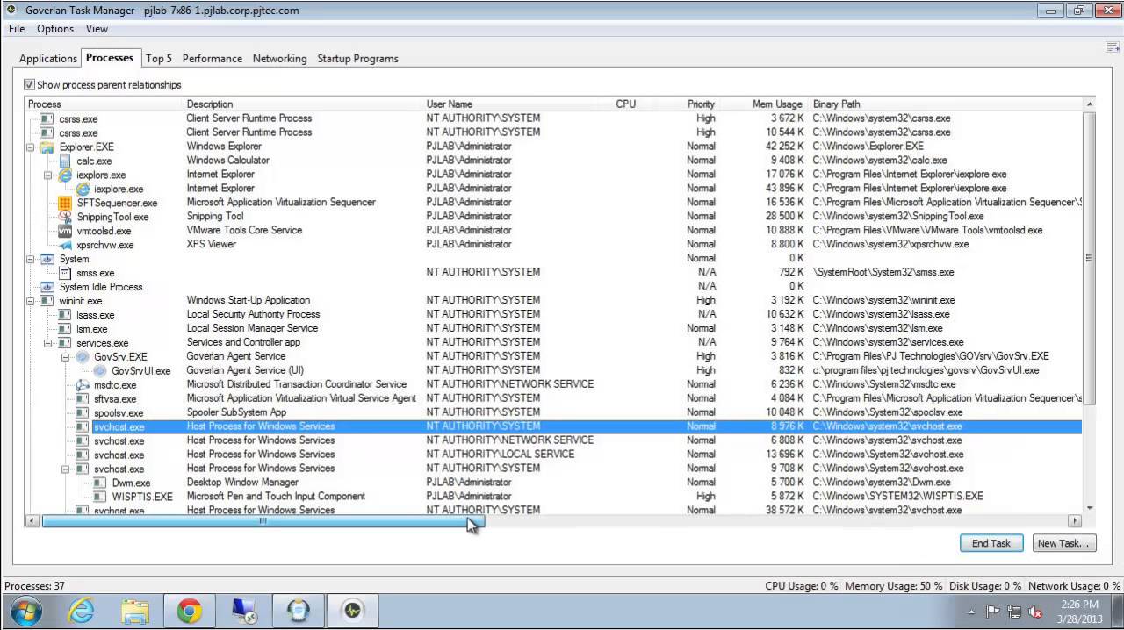Uncheck Show process parent relationships
Image resolution: width=1124 pixels, height=630 pixels.
pyautogui.click(x=29, y=85)
